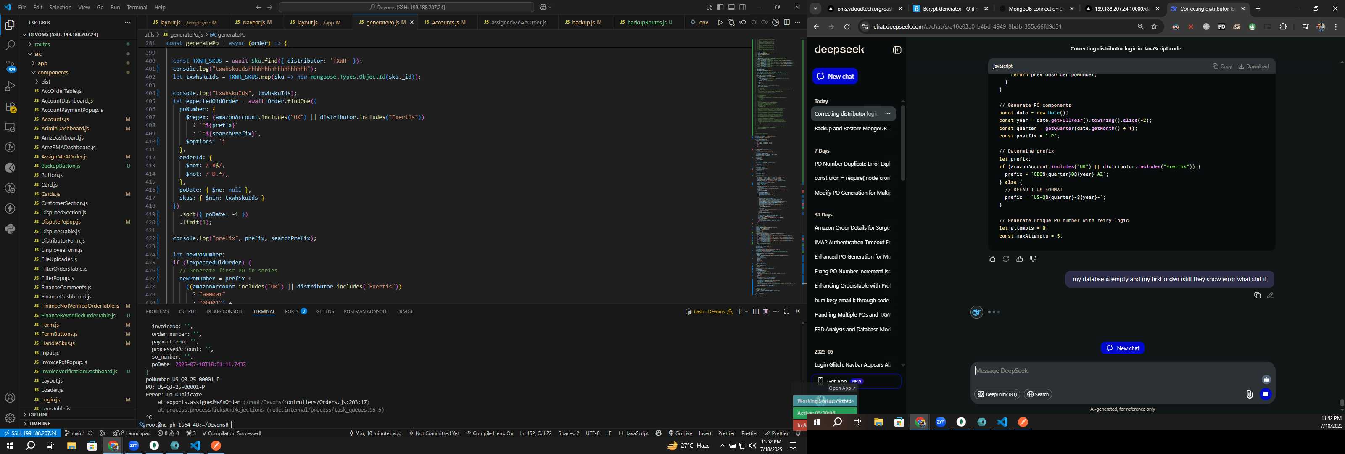The image size is (1345, 454).
Task: Toggle DeepThink (R1) mode
Action: (997, 394)
